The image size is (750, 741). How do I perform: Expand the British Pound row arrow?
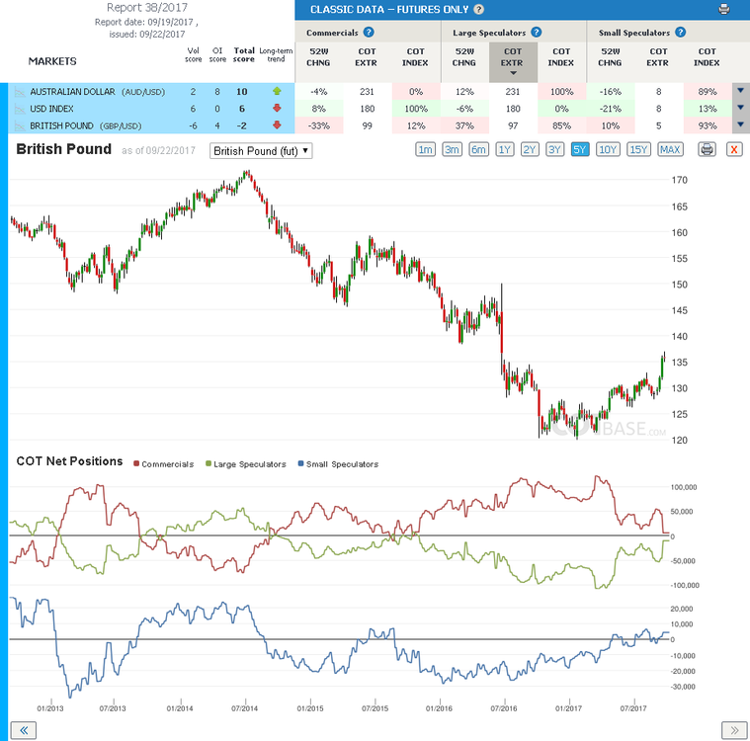pyautogui.click(x=740, y=124)
